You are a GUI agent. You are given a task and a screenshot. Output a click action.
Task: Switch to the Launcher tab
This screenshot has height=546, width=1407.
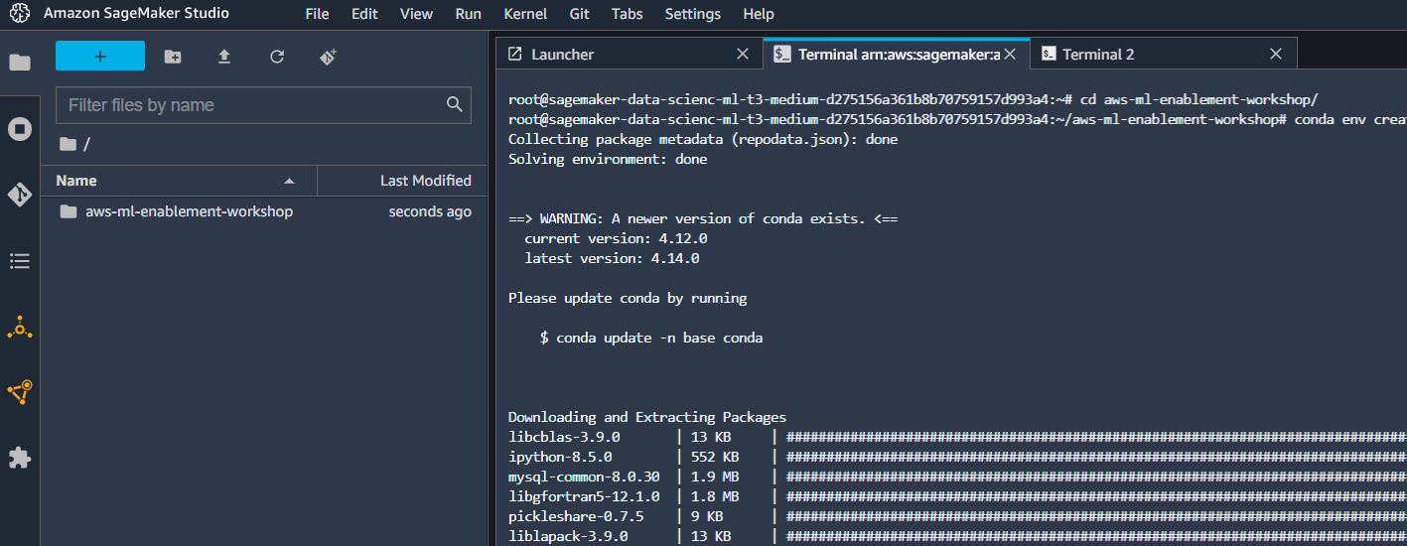pyautogui.click(x=629, y=55)
